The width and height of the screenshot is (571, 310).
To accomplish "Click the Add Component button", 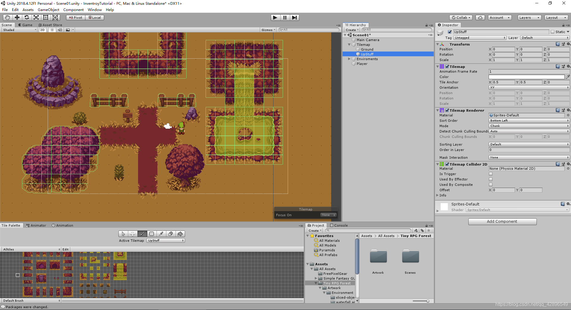I will point(502,222).
